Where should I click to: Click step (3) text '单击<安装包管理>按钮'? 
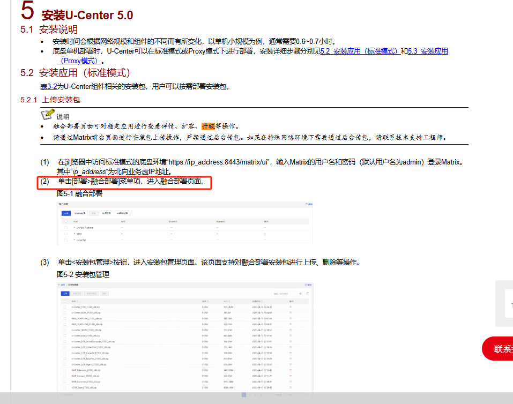point(93,262)
